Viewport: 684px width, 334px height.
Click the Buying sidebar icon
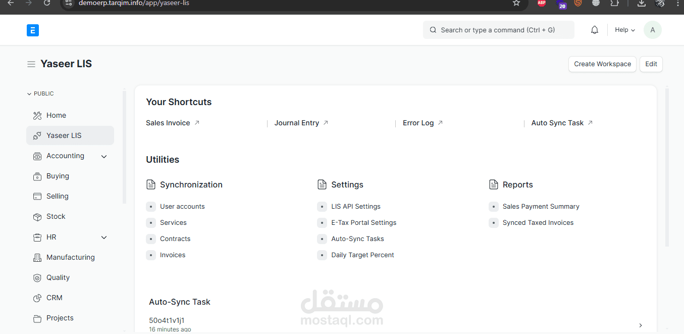[x=37, y=176]
